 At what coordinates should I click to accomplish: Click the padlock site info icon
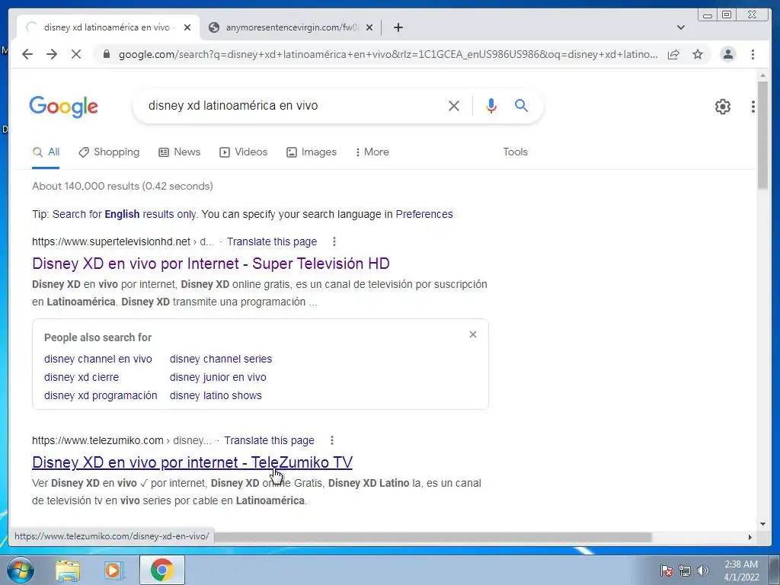106,54
